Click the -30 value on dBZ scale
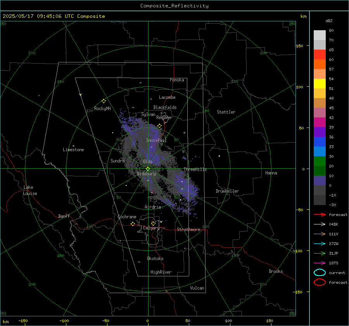Viewport: 349px width, 326px height. tap(332, 205)
